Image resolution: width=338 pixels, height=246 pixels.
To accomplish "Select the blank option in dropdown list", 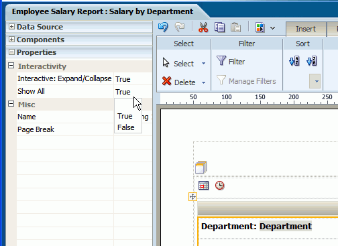I will coord(128,105).
